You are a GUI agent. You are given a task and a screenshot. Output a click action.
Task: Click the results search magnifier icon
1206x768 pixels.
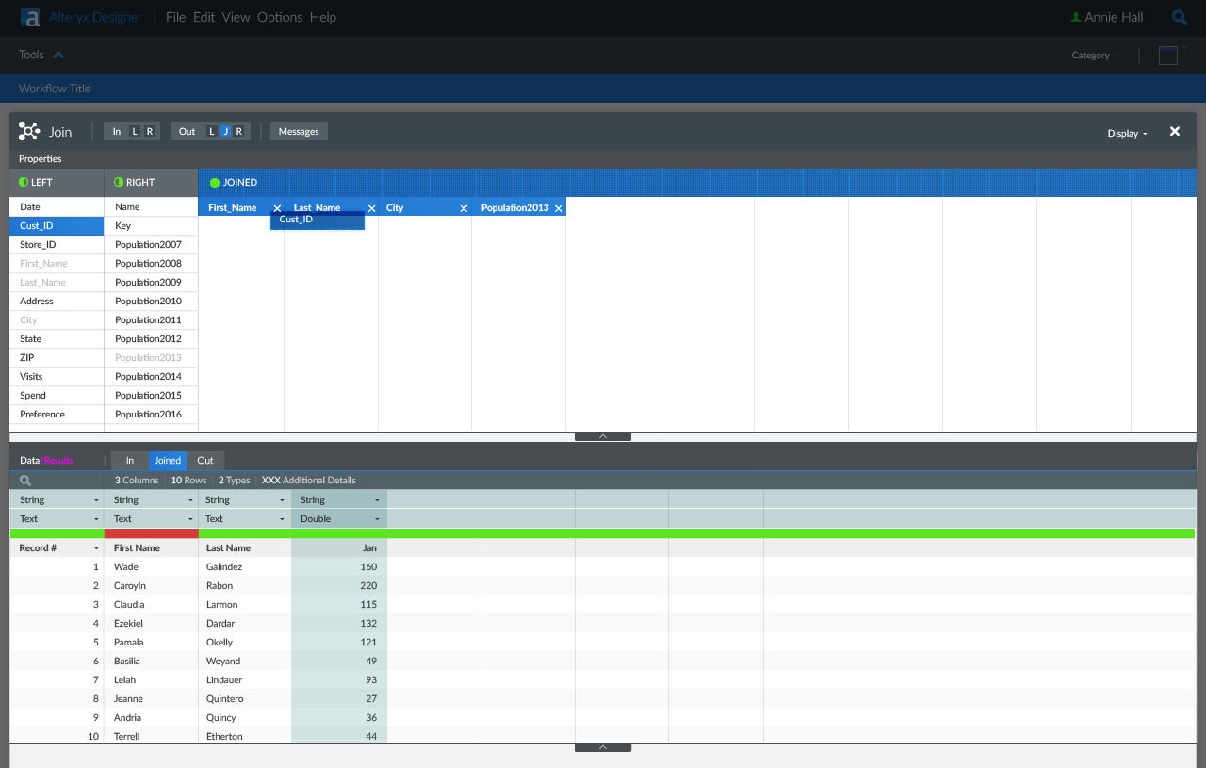coord(25,481)
